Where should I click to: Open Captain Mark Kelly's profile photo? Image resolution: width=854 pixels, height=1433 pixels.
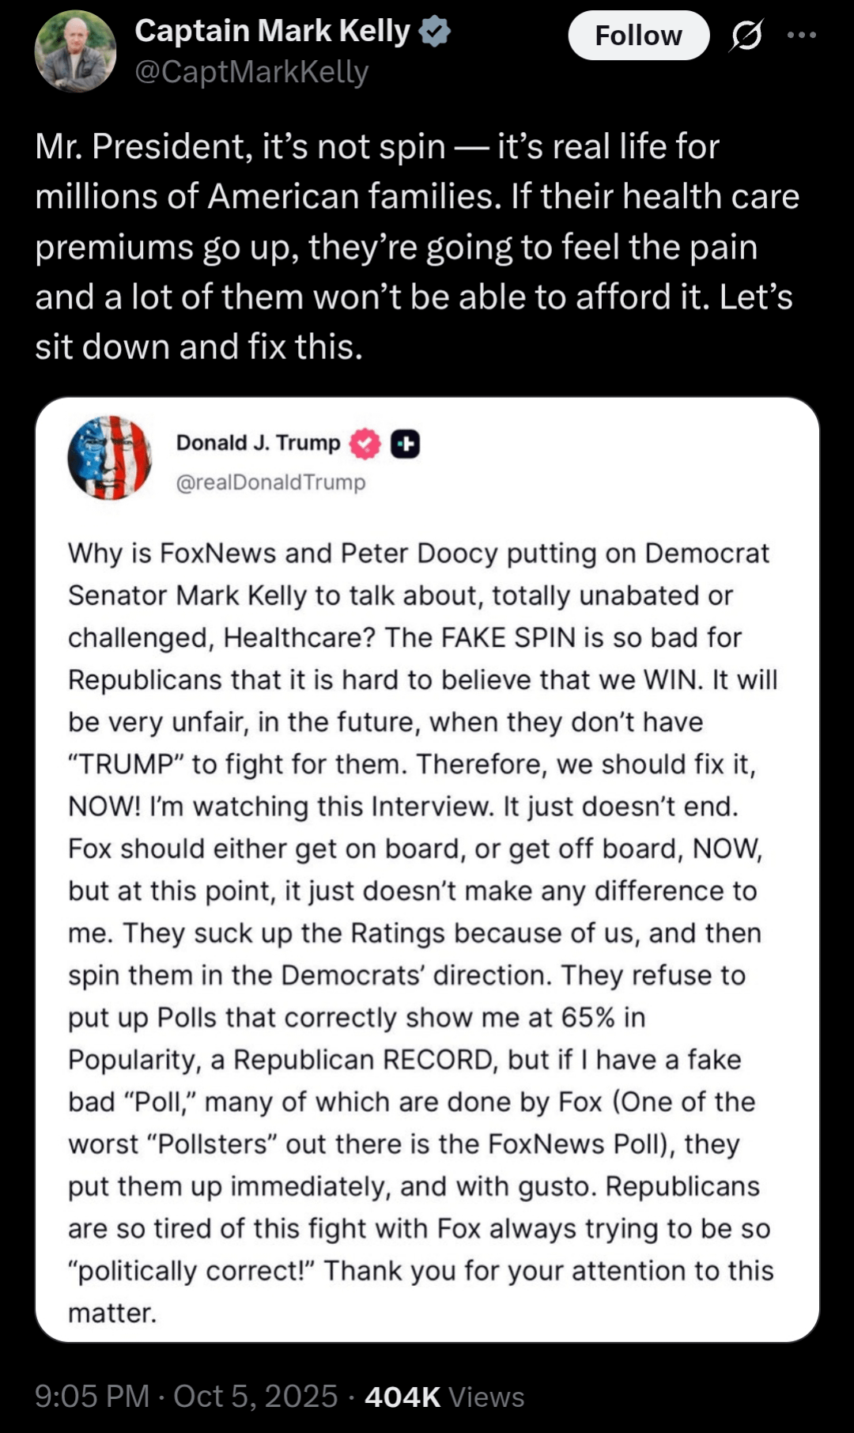(x=75, y=51)
